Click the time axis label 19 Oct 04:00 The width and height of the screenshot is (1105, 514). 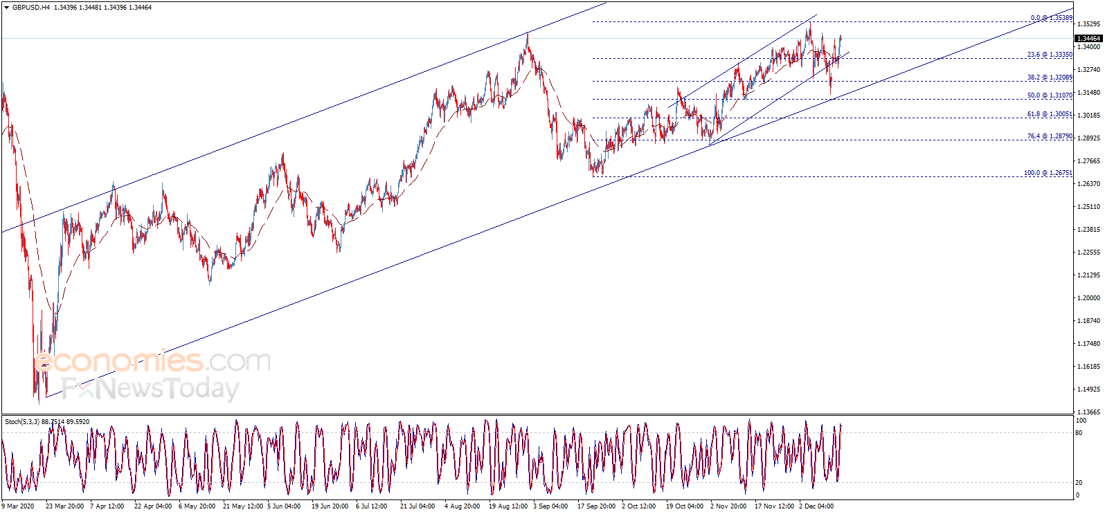[685, 506]
